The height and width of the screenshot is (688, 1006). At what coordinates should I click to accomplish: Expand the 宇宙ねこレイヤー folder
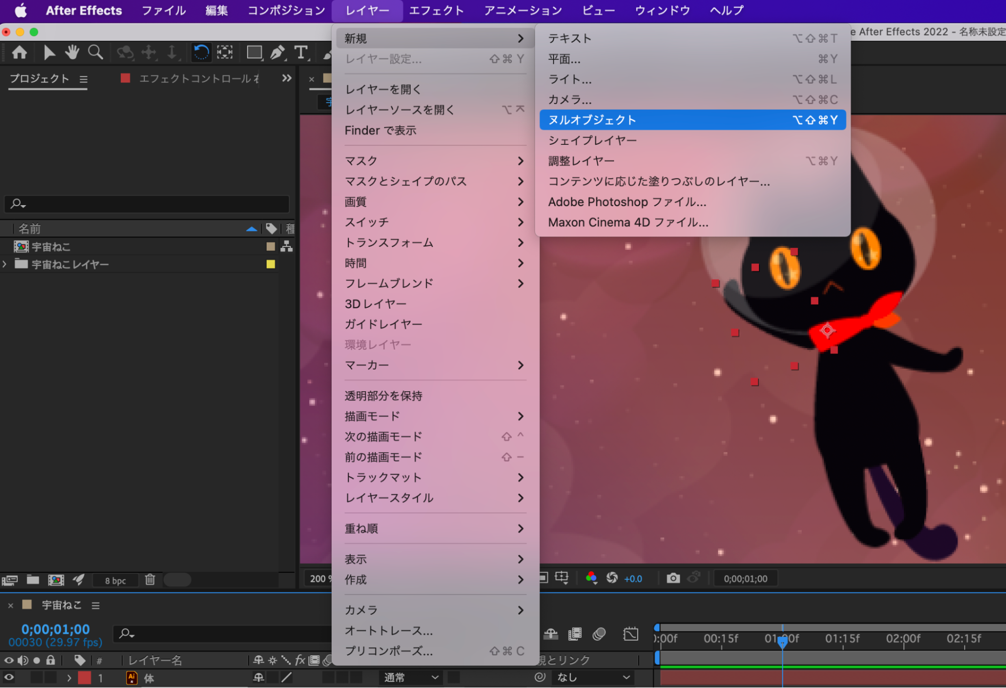pos(5,264)
